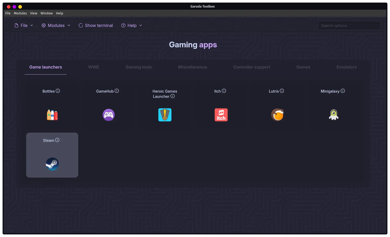View info for Lutris
The width and height of the screenshot is (390, 237).
(x=282, y=91)
